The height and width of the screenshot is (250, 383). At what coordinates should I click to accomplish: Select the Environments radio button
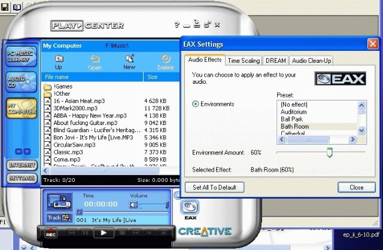[196, 104]
